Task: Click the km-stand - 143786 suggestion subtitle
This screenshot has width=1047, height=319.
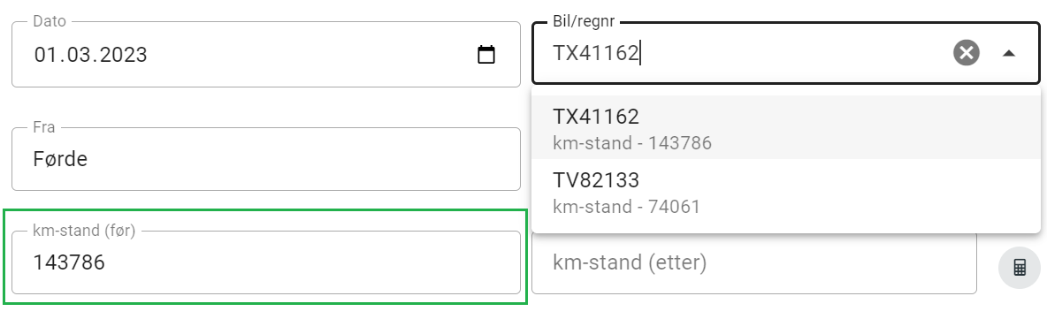Action: click(631, 143)
